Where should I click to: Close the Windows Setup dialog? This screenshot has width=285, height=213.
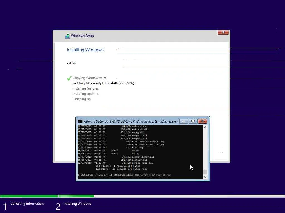(223, 32)
